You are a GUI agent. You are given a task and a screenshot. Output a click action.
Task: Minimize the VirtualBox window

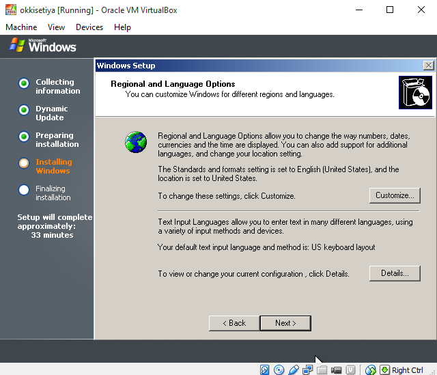tap(359, 10)
